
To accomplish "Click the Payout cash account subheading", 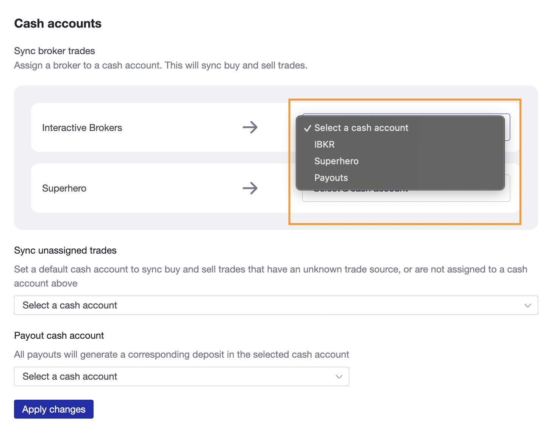I will 59,336.
